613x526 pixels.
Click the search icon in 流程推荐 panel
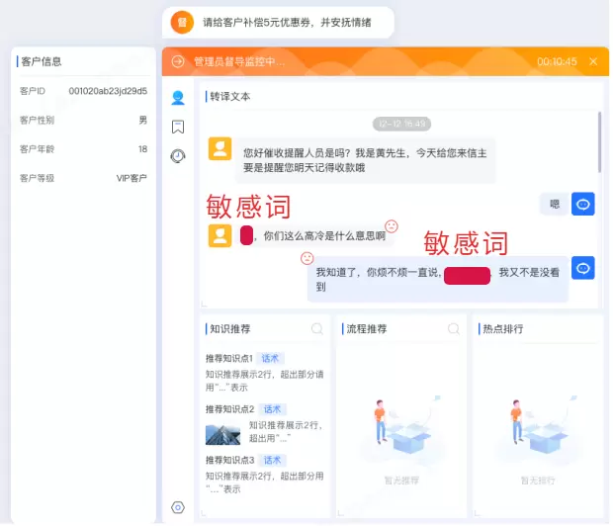(454, 329)
